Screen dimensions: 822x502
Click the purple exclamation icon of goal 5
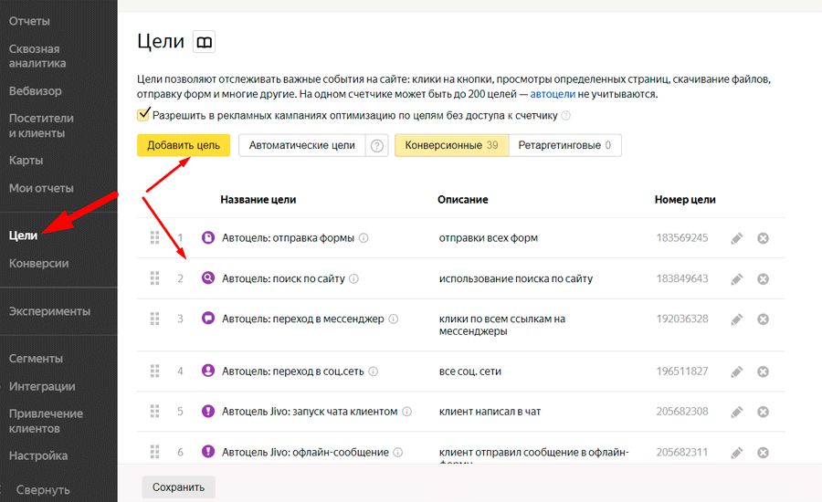click(208, 411)
